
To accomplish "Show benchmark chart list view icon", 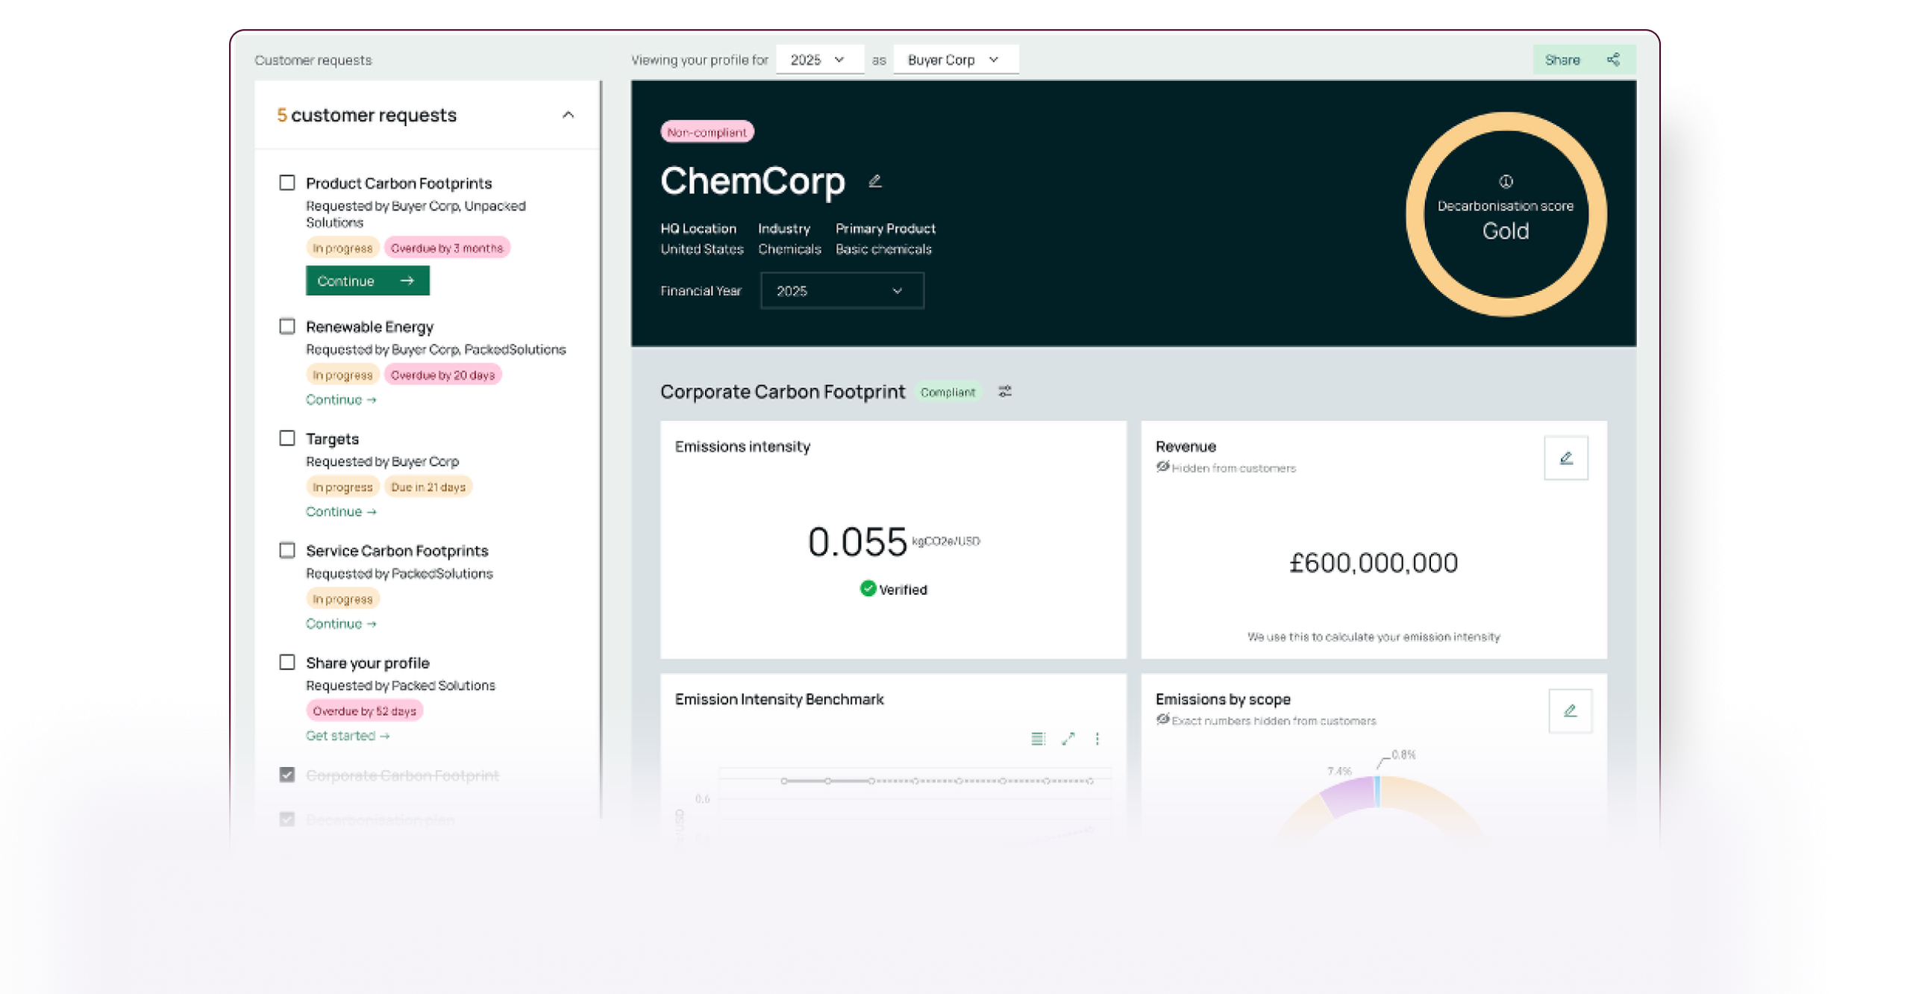I will click(x=1038, y=739).
